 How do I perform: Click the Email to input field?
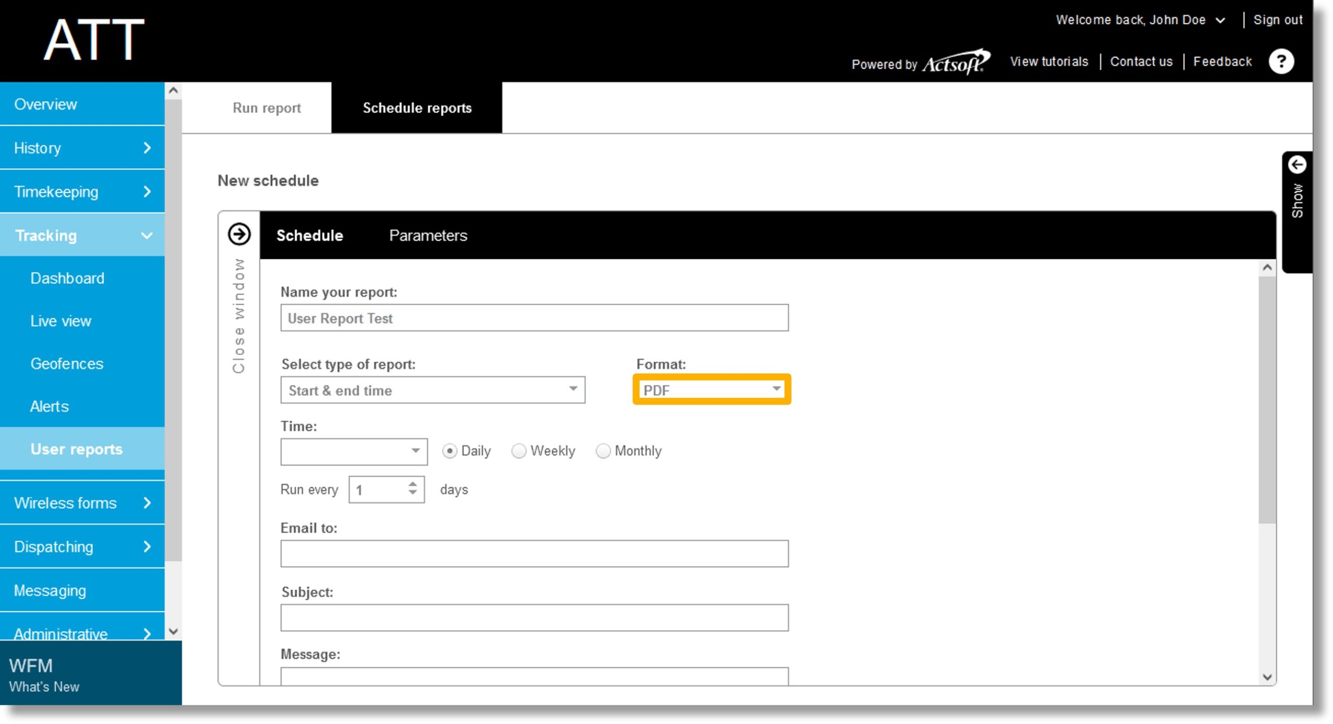pyautogui.click(x=535, y=553)
